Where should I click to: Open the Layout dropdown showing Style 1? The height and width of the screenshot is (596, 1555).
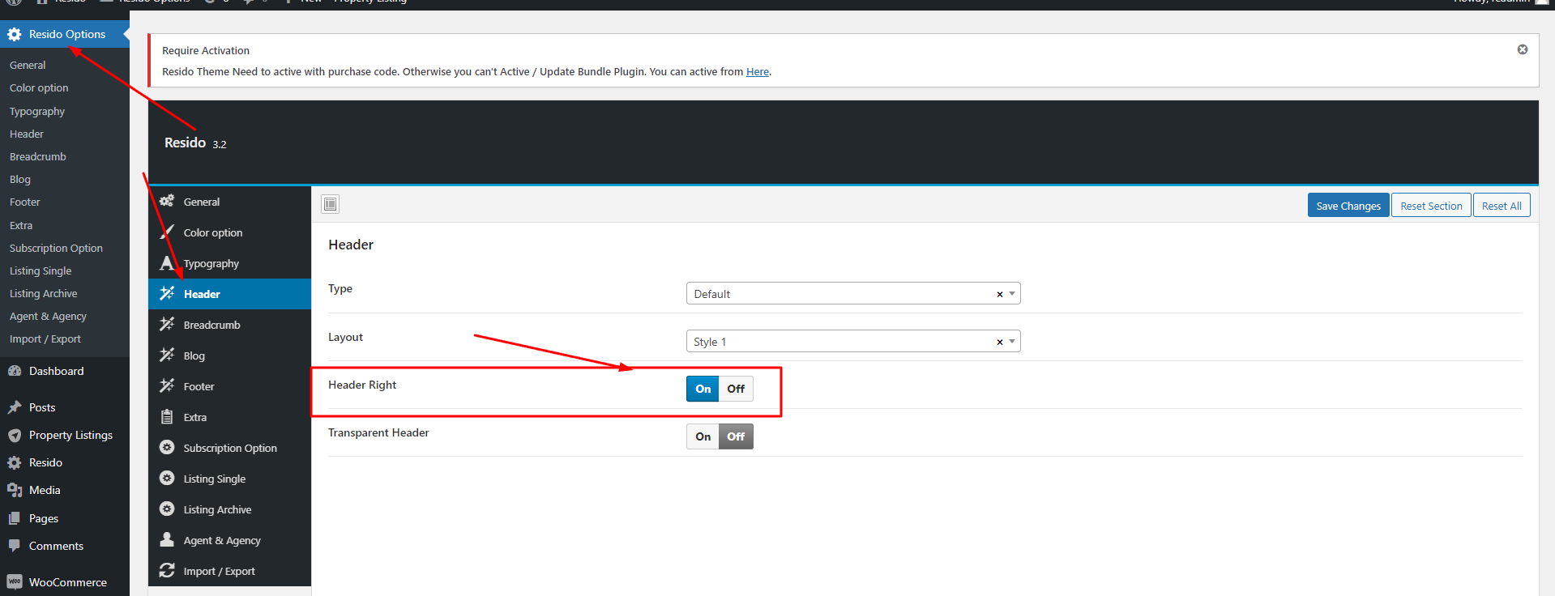pyautogui.click(x=853, y=341)
